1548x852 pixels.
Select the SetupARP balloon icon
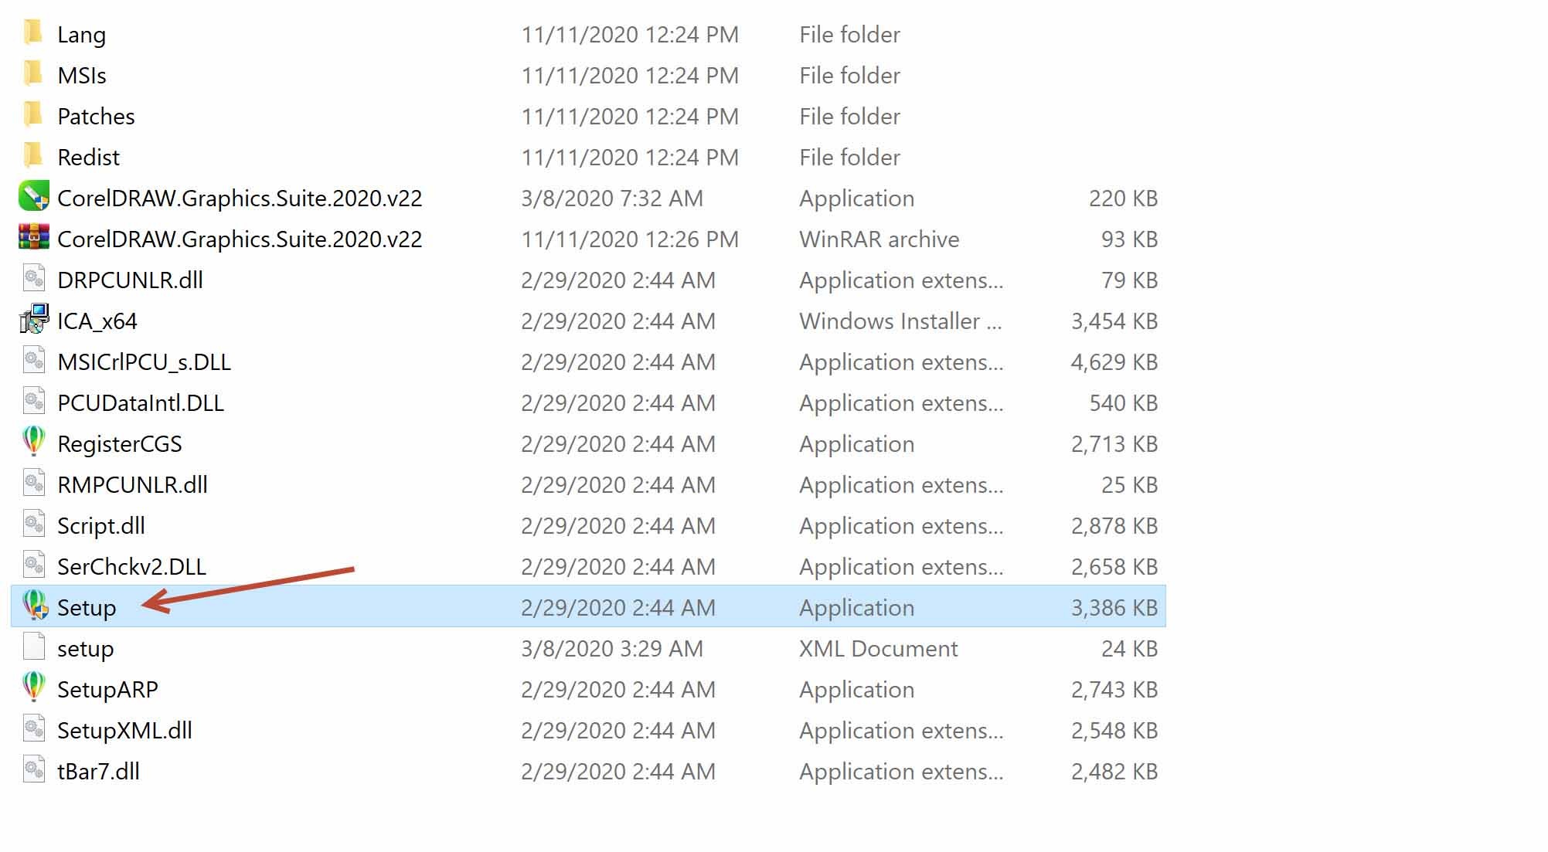tap(34, 688)
